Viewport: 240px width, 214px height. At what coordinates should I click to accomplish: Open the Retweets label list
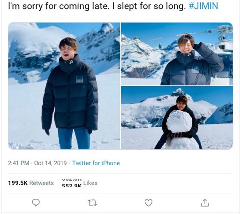(42, 183)
